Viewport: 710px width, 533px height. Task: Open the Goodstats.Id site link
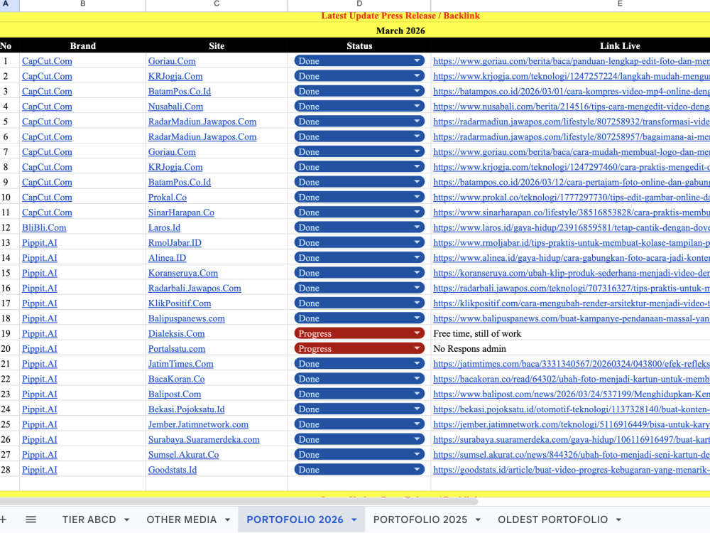(x=173, y=470)
